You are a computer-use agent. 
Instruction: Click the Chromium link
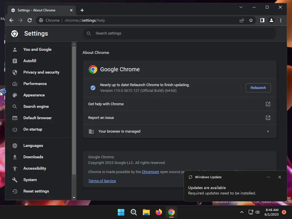150,172
